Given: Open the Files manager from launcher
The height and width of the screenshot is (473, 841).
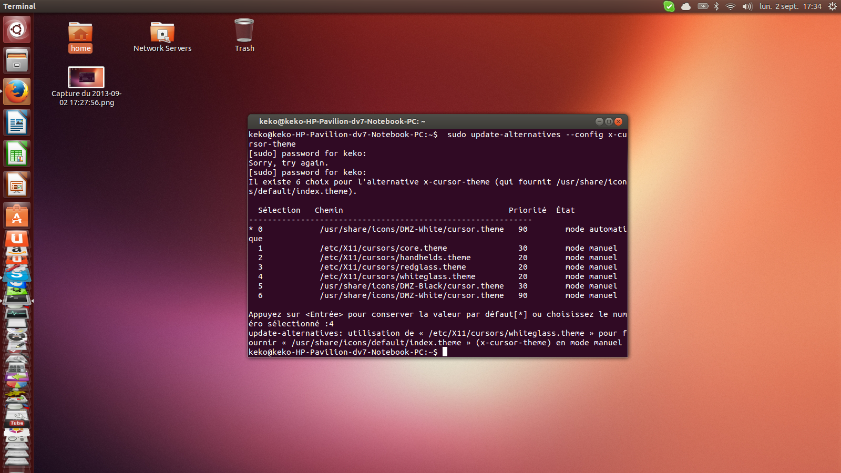Looking at the screenshot, I should (x=17, y=60).
